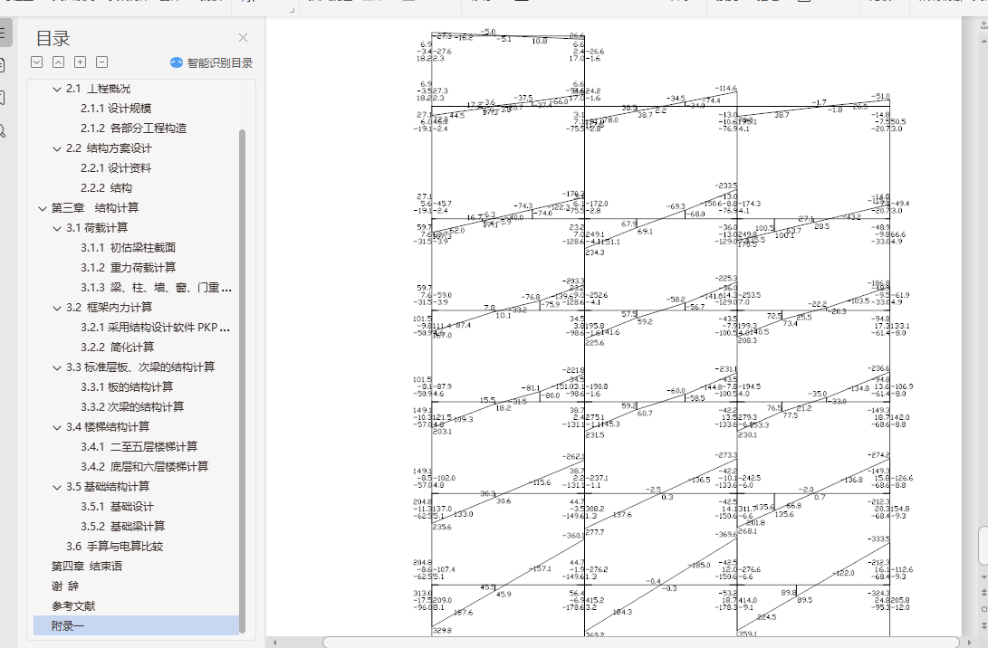Viewport: 988px width, 648px height.
Task: Click the horizontal scroll left arrow
Action: [274, 643]
